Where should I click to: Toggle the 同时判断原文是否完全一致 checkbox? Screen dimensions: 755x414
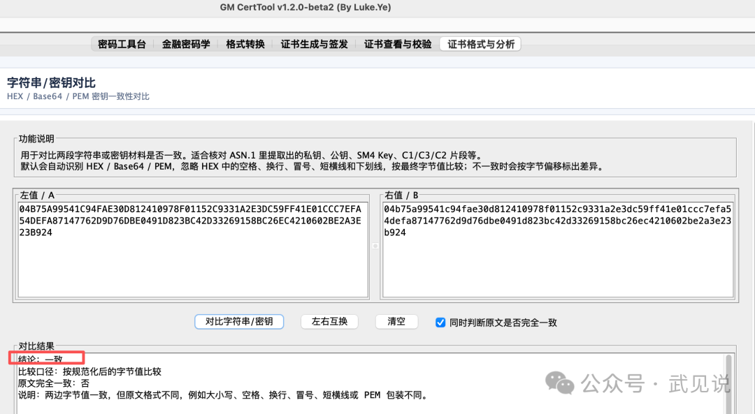click(x=440, y=323)
